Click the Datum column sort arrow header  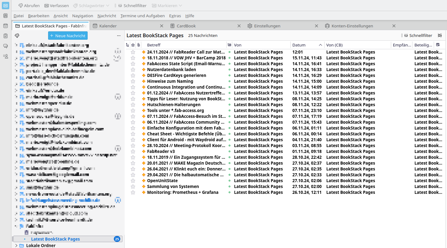pos(321,45)
